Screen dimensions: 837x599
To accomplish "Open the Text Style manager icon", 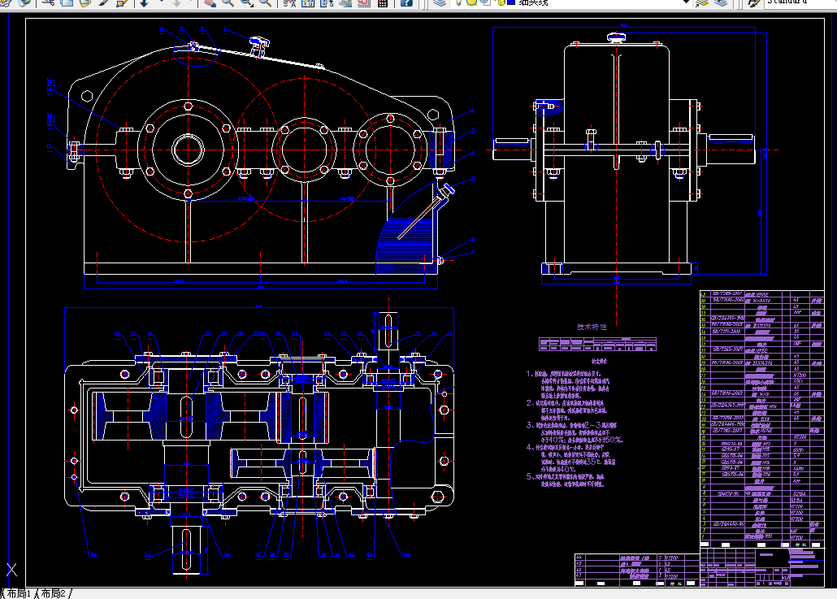I will (x=753, y=2).
